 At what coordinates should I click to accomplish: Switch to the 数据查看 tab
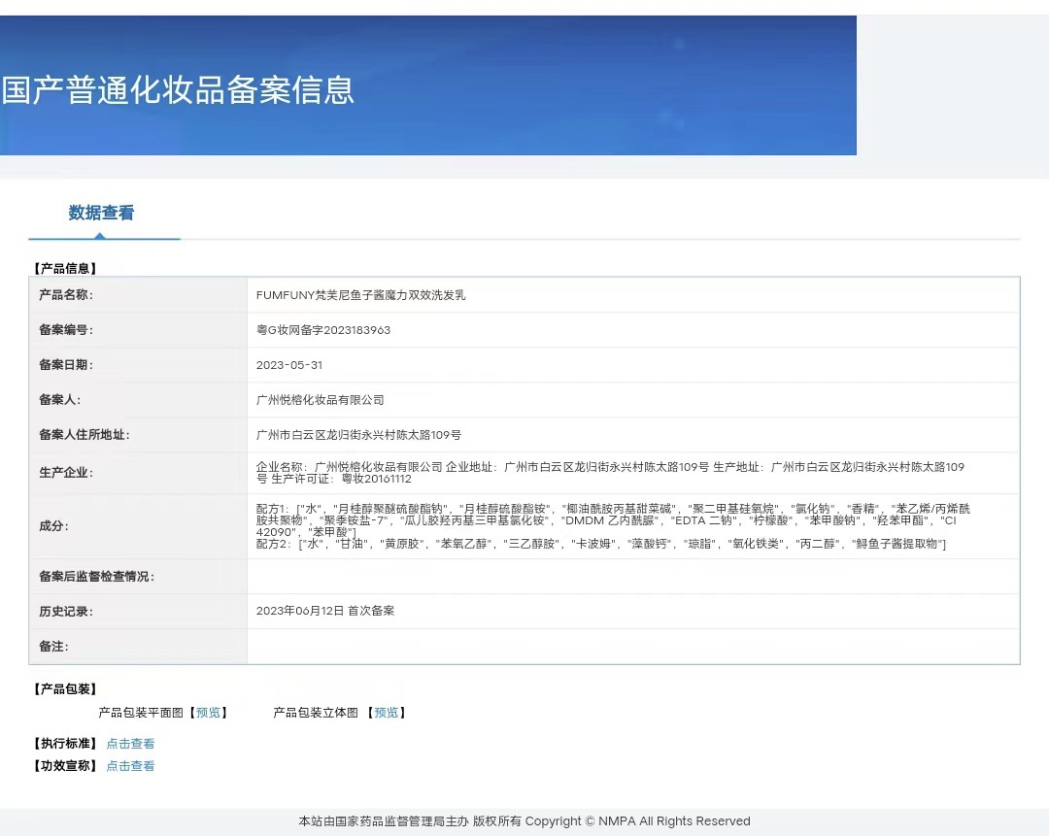[x=101, y=213]
